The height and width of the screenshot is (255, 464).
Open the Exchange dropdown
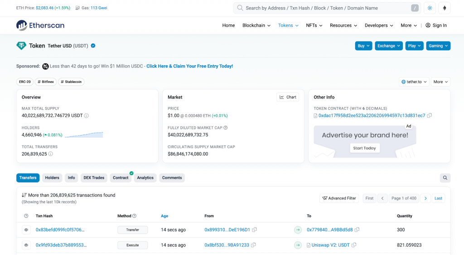pos(388,46)
